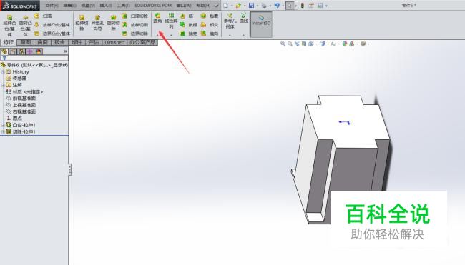465x265 pixels.
Task: Select the Wrap (包覆) tool
Action: coord(210,16)
